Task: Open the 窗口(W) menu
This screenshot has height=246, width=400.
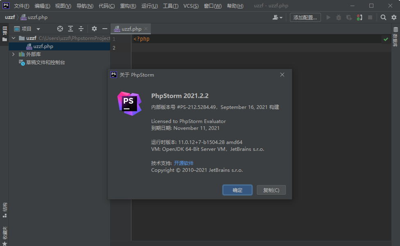Action: [212, 6]
